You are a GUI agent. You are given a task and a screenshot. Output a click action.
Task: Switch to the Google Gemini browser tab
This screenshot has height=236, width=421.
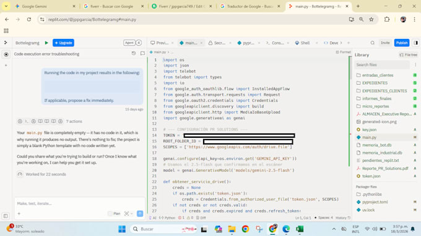tap(45, 6)
